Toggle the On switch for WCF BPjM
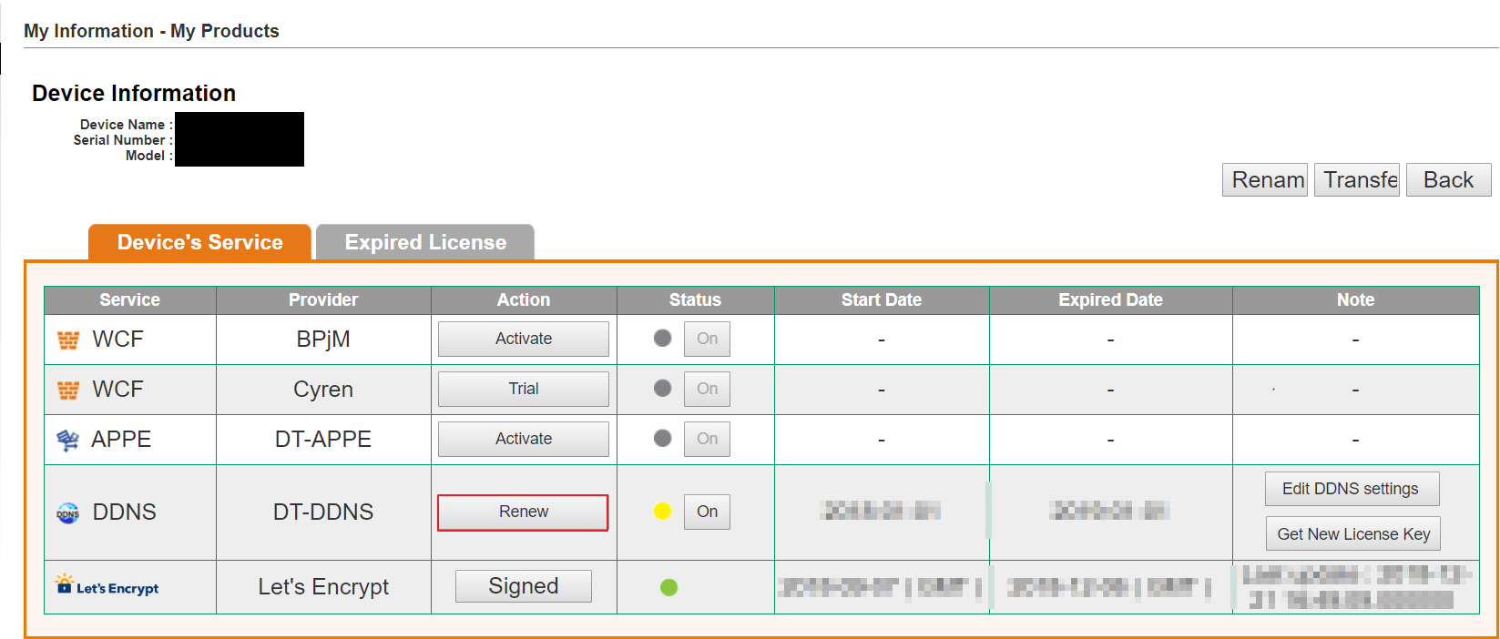 (708, 339)
